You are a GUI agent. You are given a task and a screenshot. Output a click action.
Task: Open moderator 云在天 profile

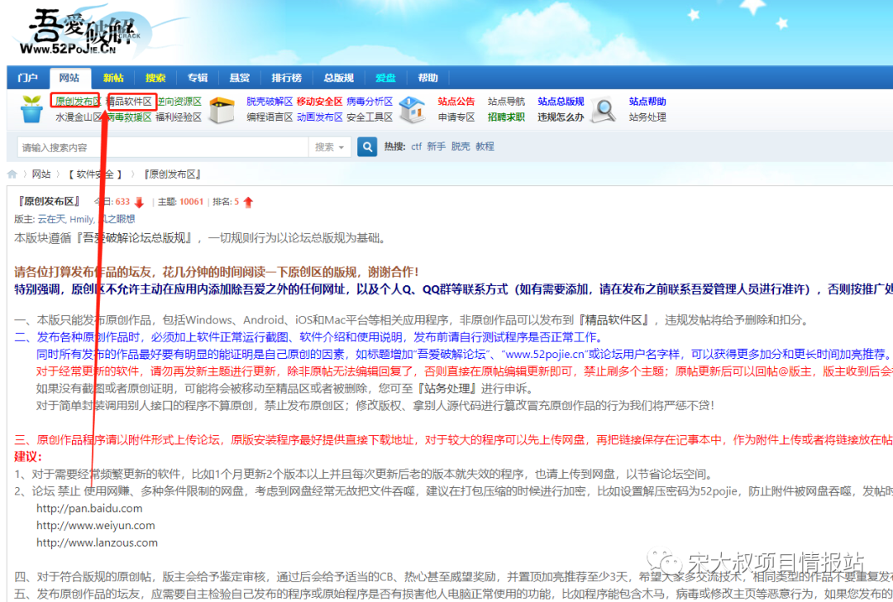coord(51,219)
